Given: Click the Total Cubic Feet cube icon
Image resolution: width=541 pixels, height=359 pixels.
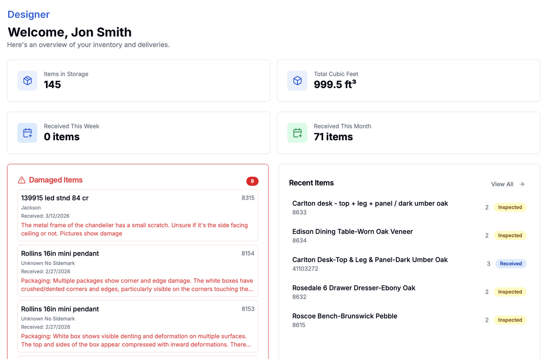Looking at the screenshot, I should pyautogui.click(x=298, y=81).
